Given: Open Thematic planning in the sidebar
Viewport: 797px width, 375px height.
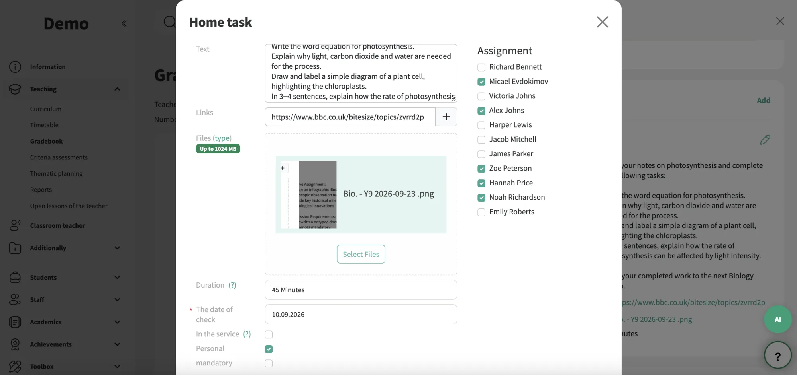Looking at the screenshot, I should point(56,173).
